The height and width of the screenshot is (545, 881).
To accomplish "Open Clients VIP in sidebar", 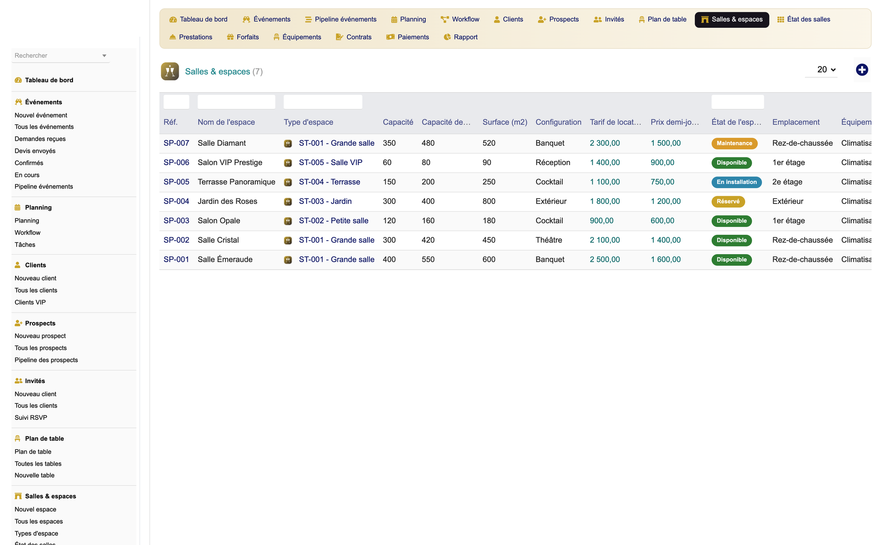I will point(30,303).
